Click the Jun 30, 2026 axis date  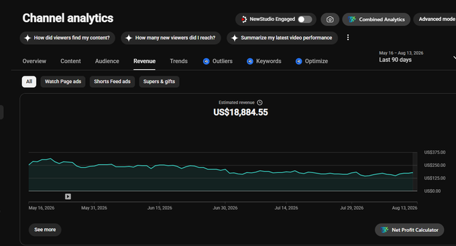pyautogui.click(x=225, y=208)
